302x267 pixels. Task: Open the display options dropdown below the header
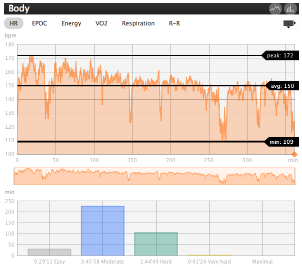(x=289, y=23)
